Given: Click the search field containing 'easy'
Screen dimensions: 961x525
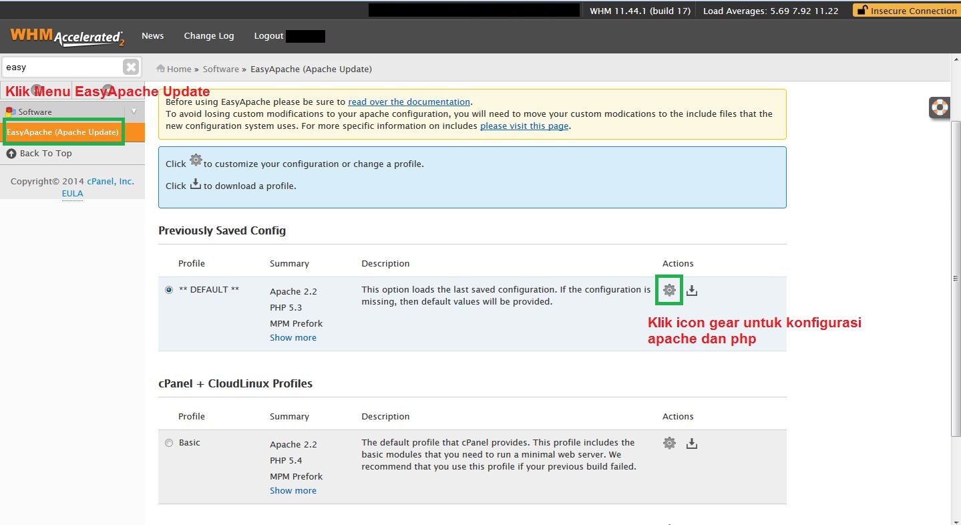Looking at the screenshot, I should tap(61, 67).
